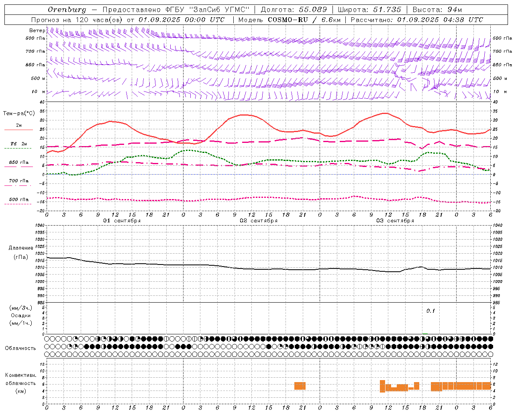Click the '01 сентября' date label

click(122, 221)
